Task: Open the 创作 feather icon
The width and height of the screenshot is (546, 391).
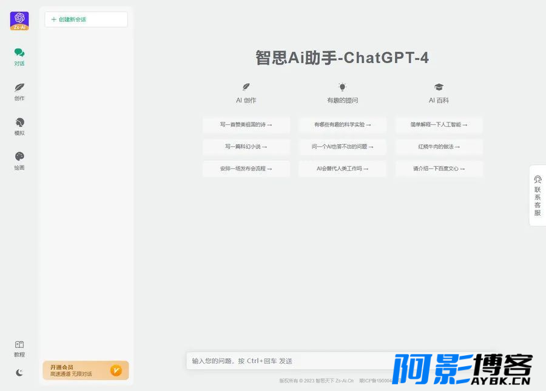Action: tap(19, 87)
